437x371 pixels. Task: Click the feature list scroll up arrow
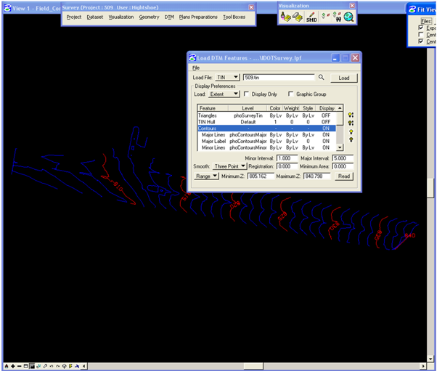tap(340, 108)
